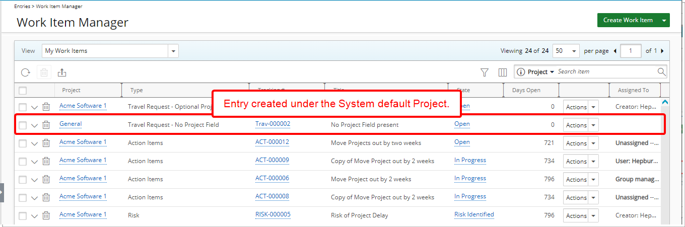Open the Project search scope menu
The width and height of the screenshot is (685, 227).
[x=540, y=72]
